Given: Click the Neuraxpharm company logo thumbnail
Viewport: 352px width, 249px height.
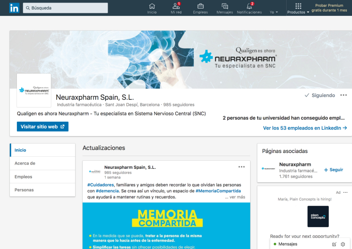Looking at the screenshot, I should coord(34,90).
